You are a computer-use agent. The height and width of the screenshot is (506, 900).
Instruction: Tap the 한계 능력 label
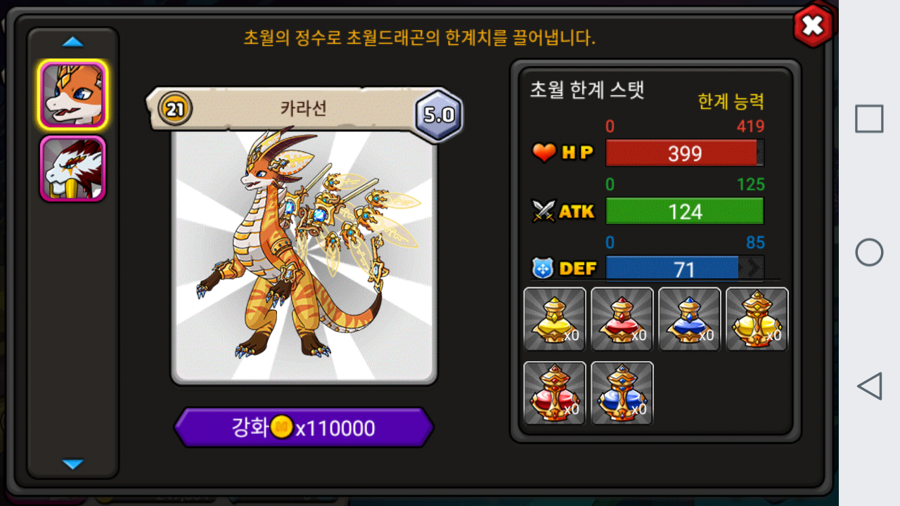(x=731, y=102)
